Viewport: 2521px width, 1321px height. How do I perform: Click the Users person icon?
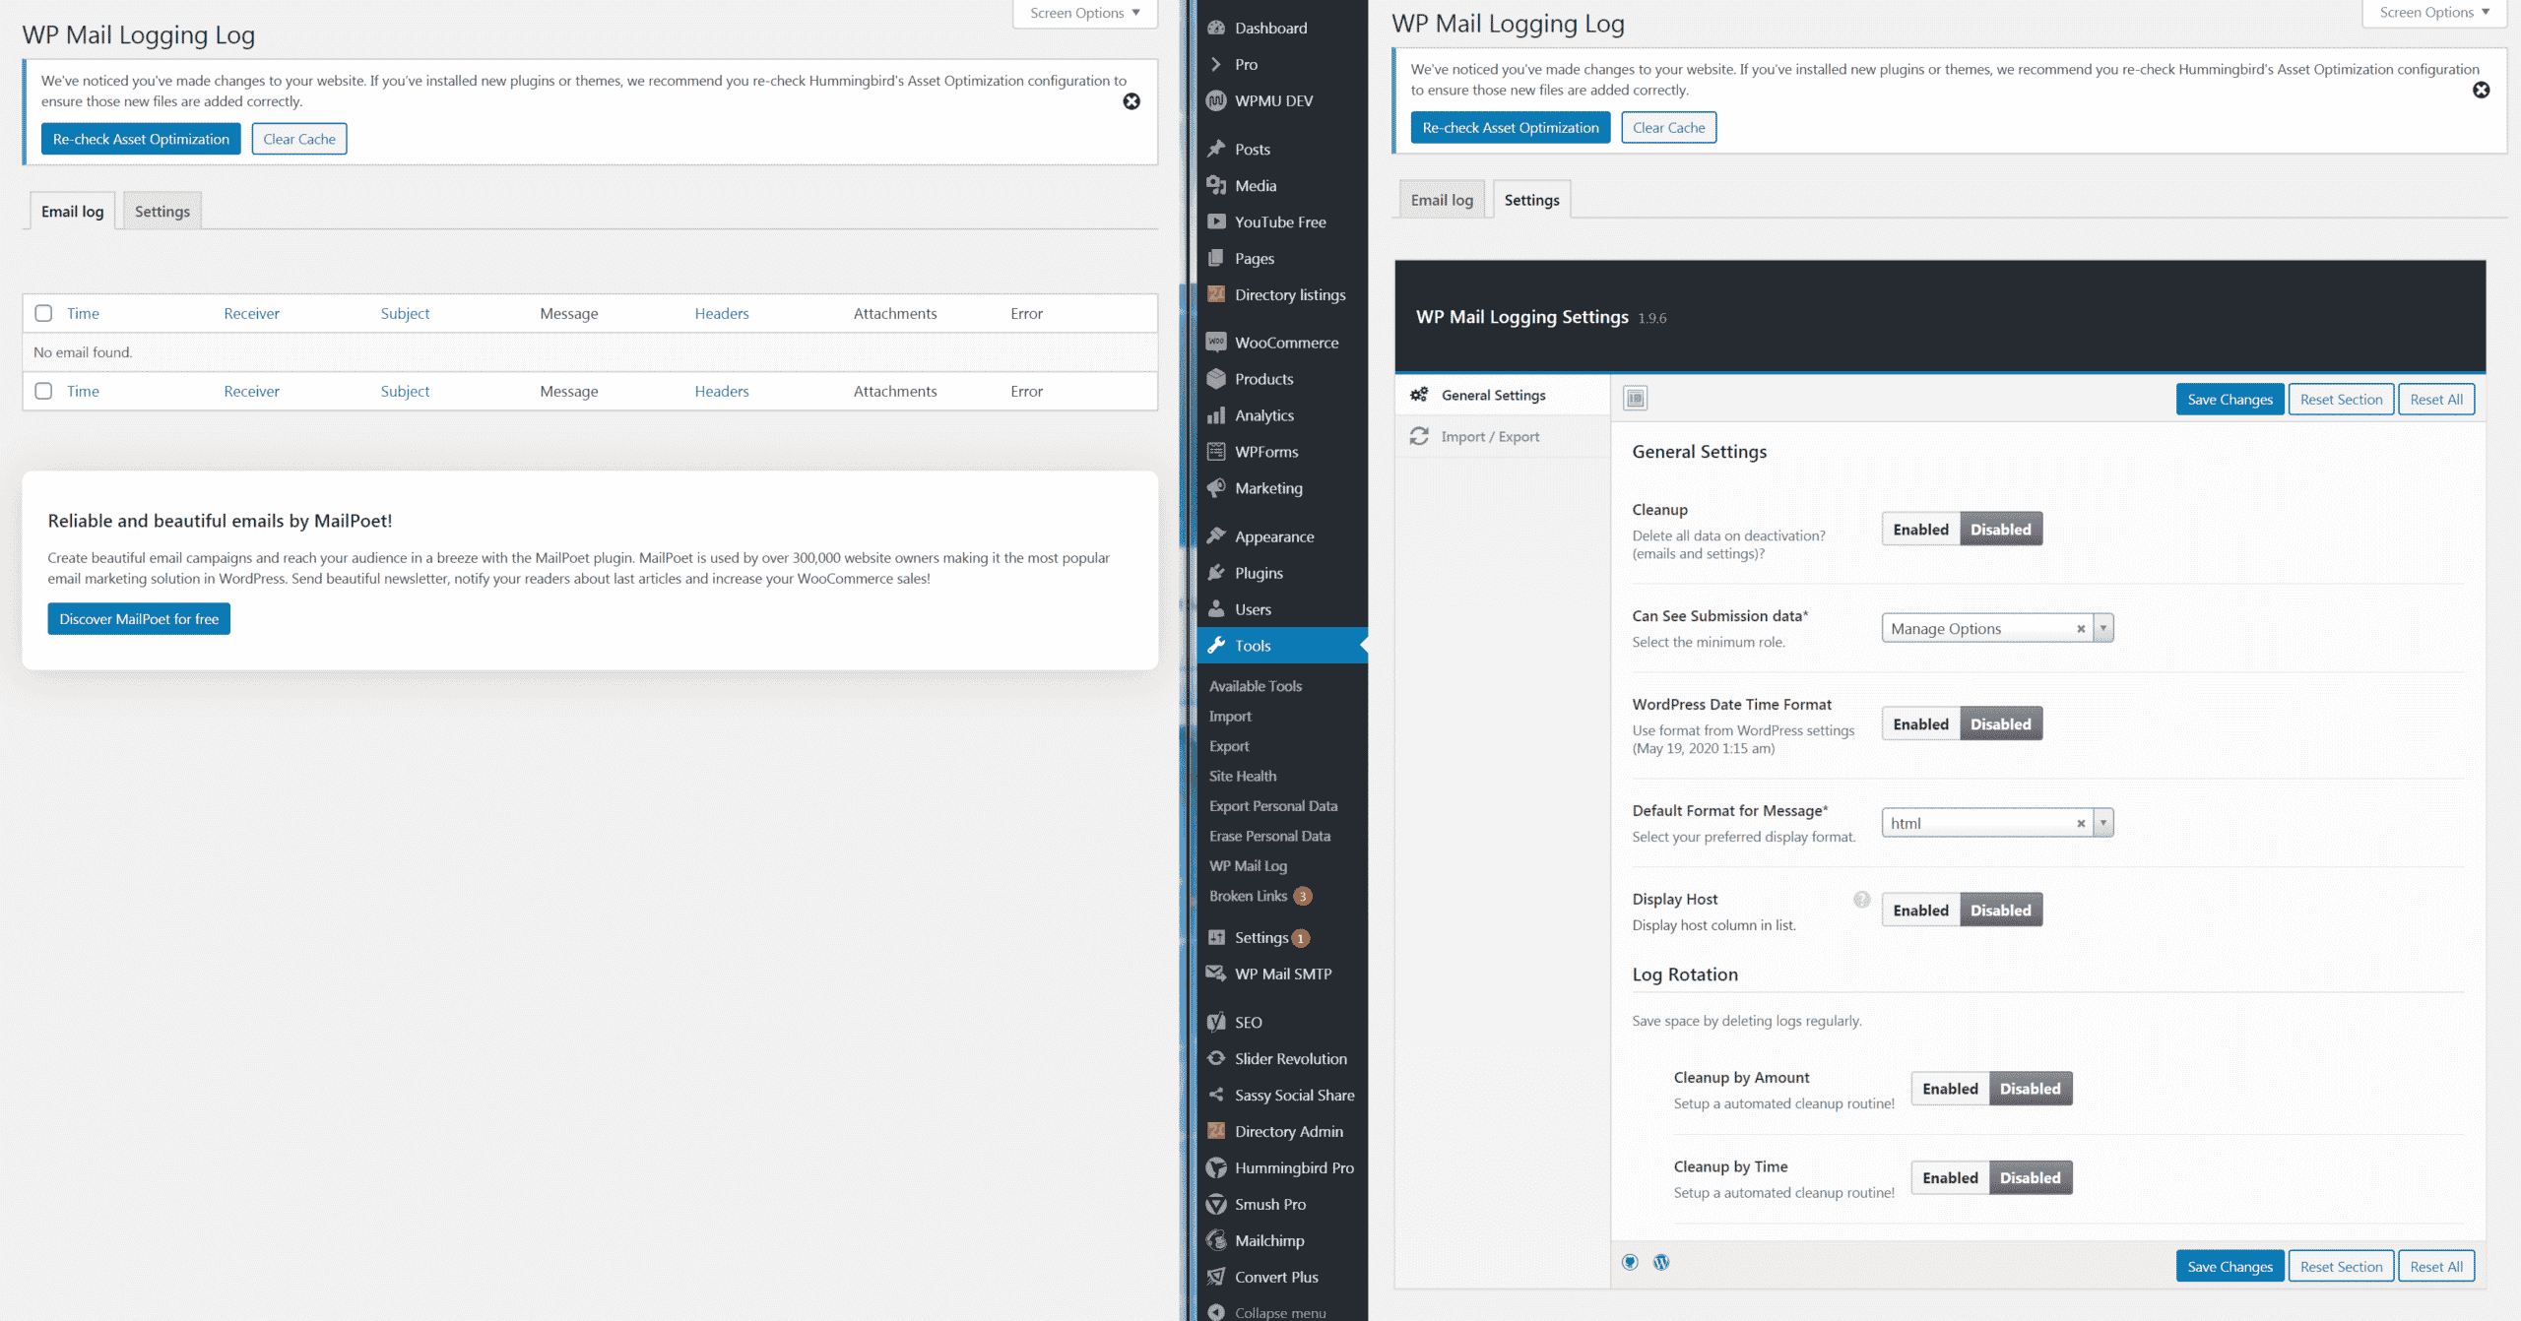(x=1216, y=609)
